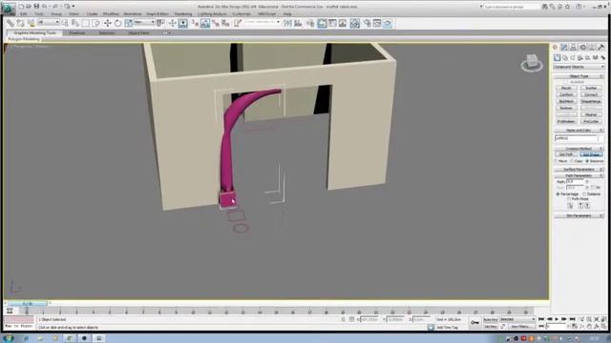
Task: Expand the Skin Parameters rollout
Action: (x=579, y=215)
